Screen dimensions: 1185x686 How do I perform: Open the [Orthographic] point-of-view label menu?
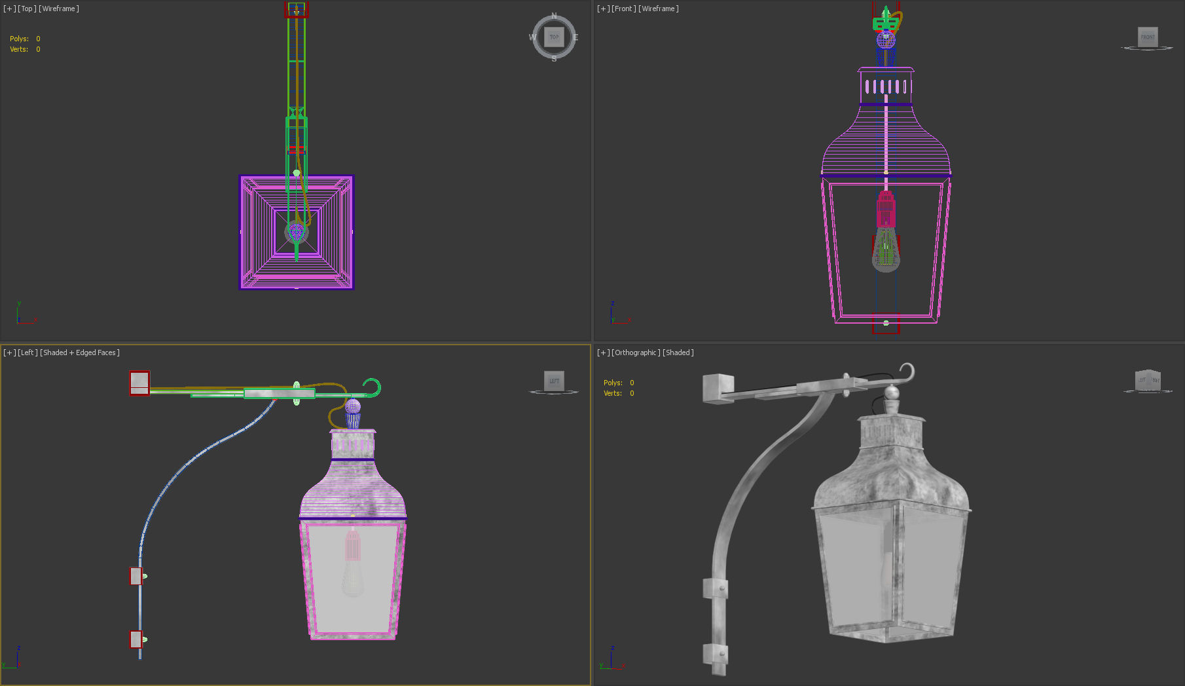(636, 353)
